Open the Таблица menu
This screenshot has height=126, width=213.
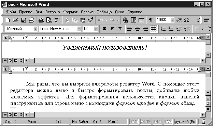click(x=104, y=12)
